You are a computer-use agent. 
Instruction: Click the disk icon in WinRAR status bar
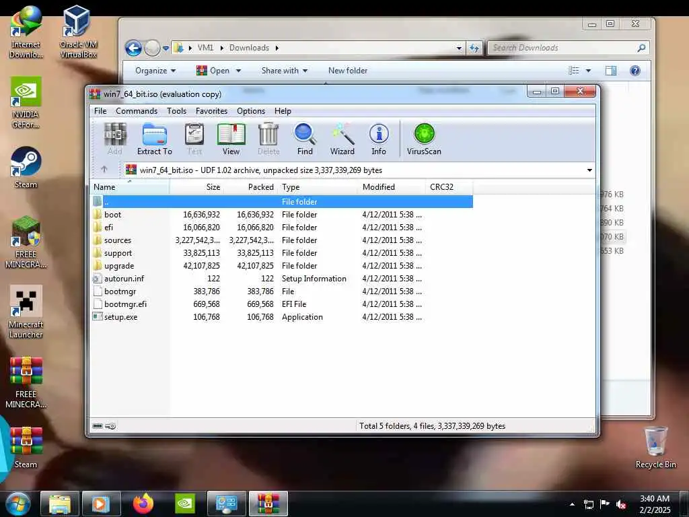[98, 425]
